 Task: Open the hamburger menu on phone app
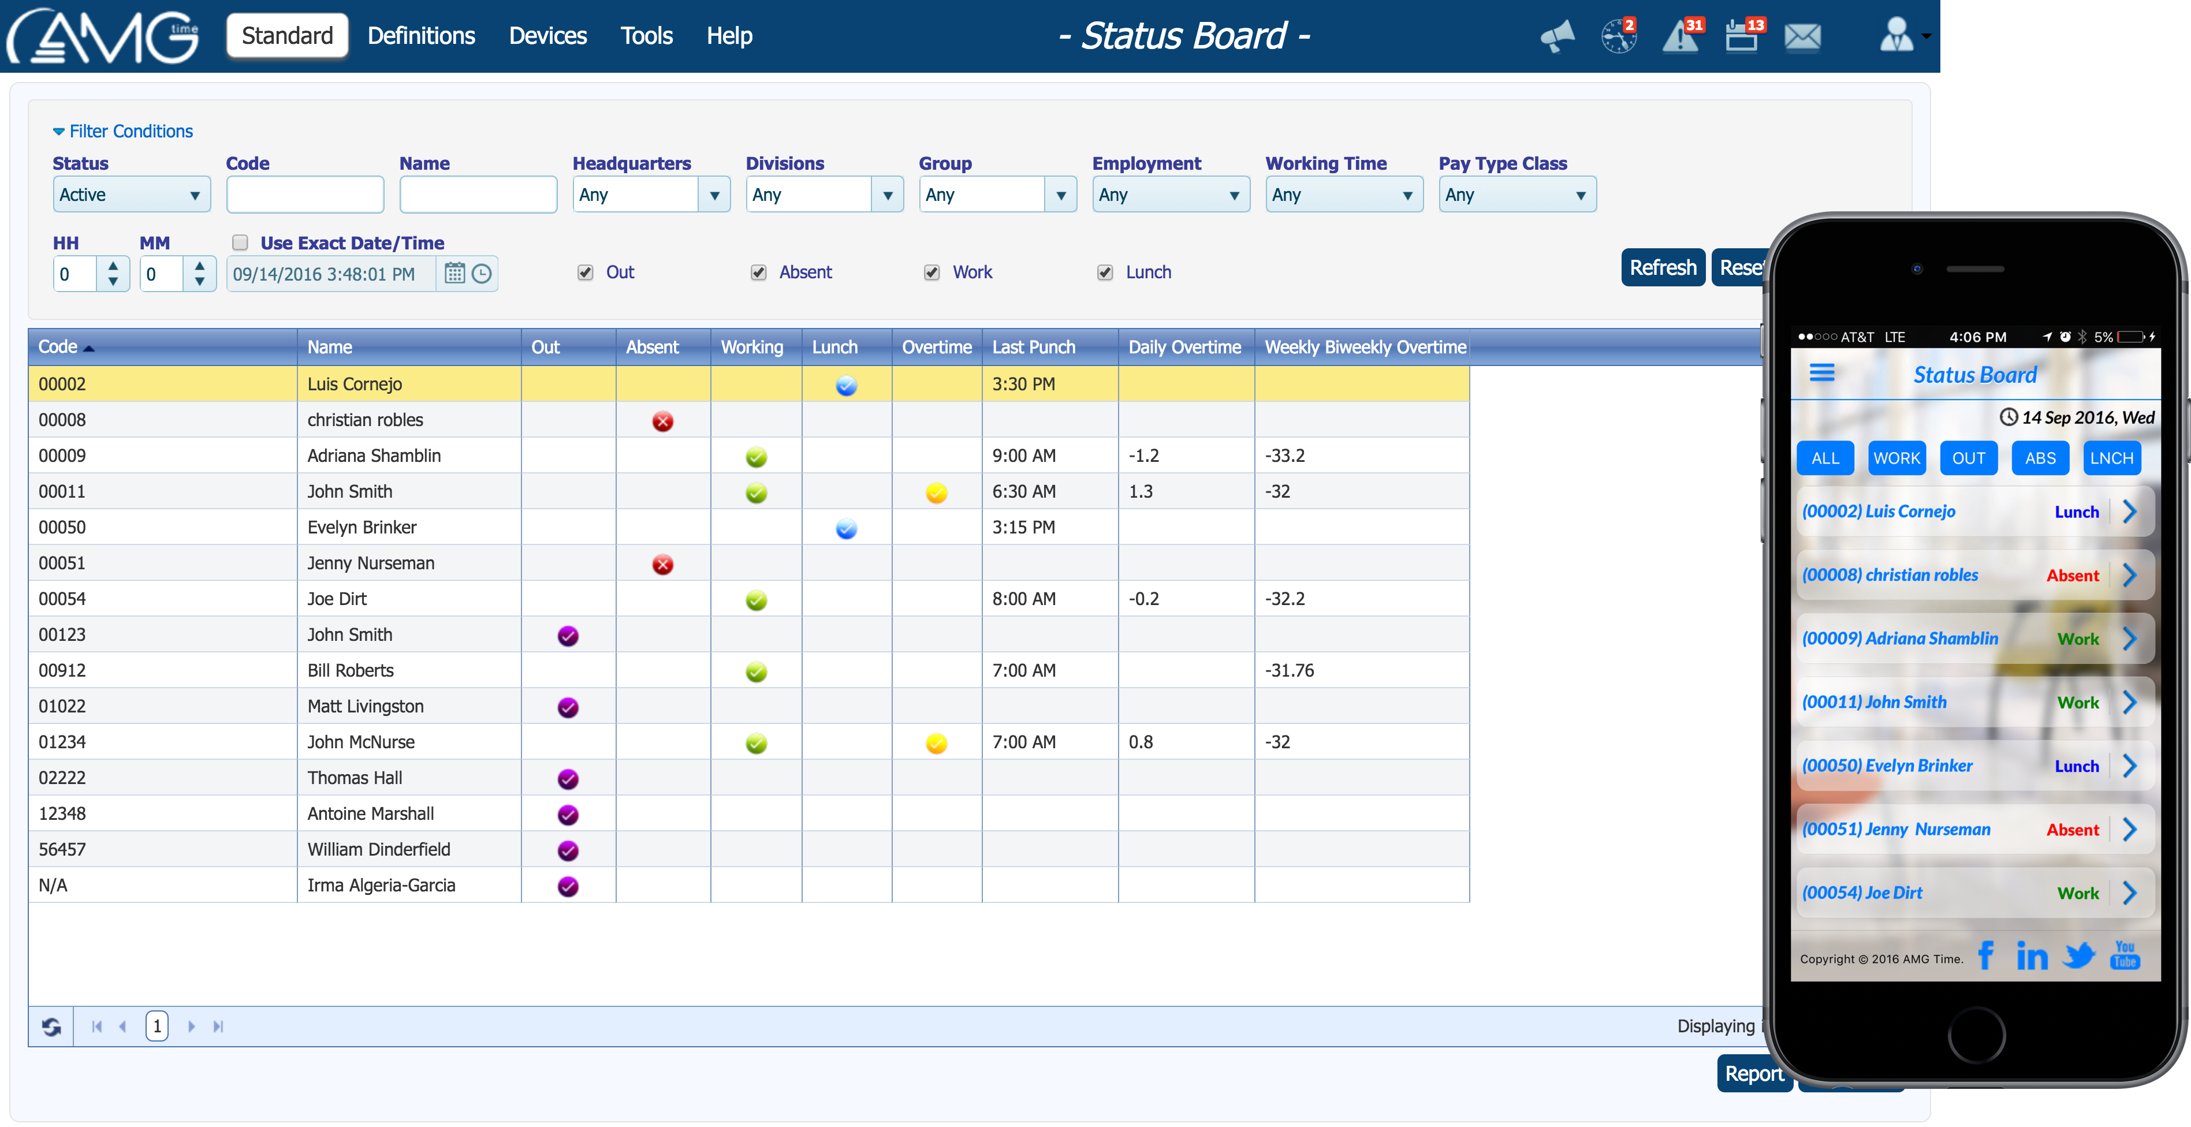[1821, 374]
